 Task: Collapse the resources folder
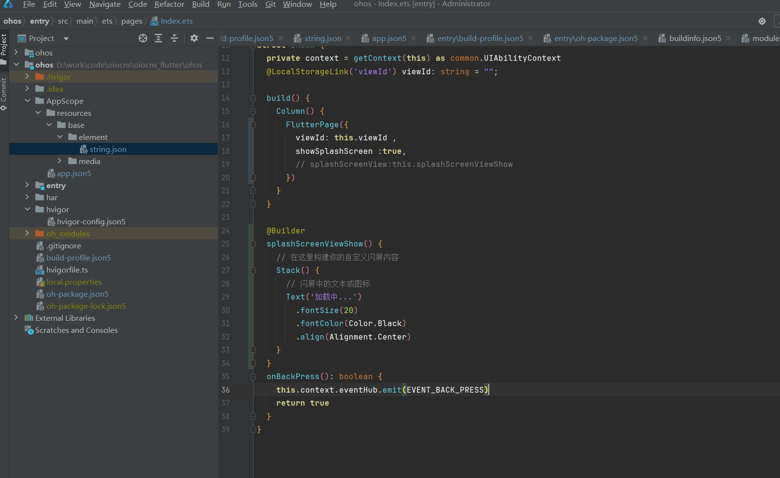[x=38, y=113]
